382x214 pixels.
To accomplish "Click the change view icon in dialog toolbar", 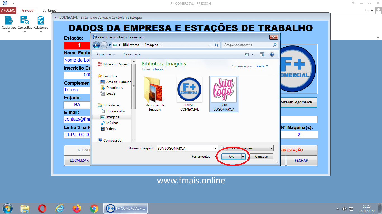I will 247,54.
